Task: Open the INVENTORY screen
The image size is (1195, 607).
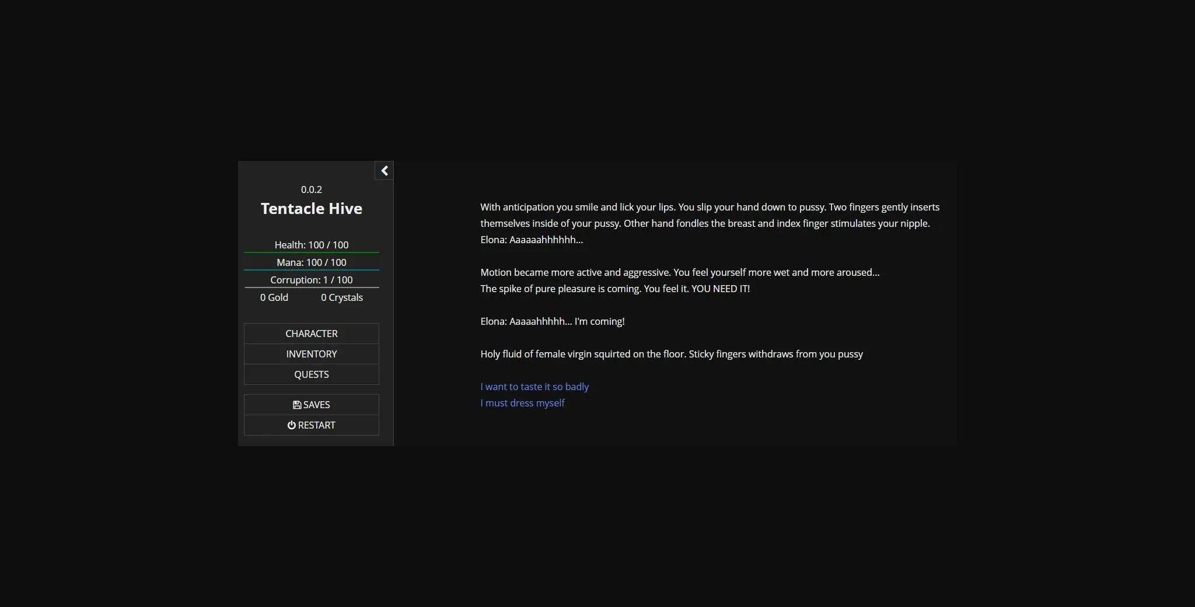Action: [311, 354]
